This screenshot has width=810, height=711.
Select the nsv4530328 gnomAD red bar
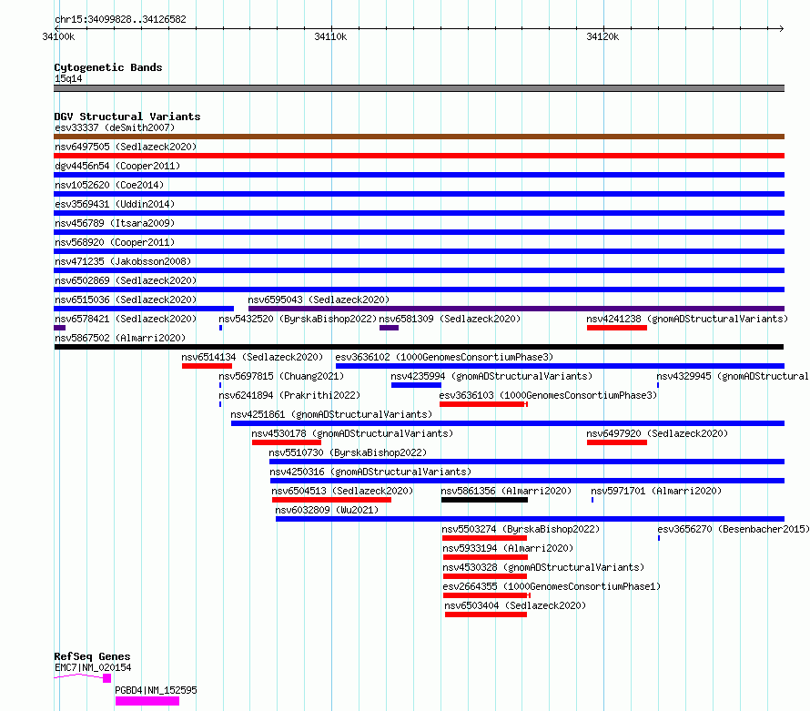(x=485, y=576)
